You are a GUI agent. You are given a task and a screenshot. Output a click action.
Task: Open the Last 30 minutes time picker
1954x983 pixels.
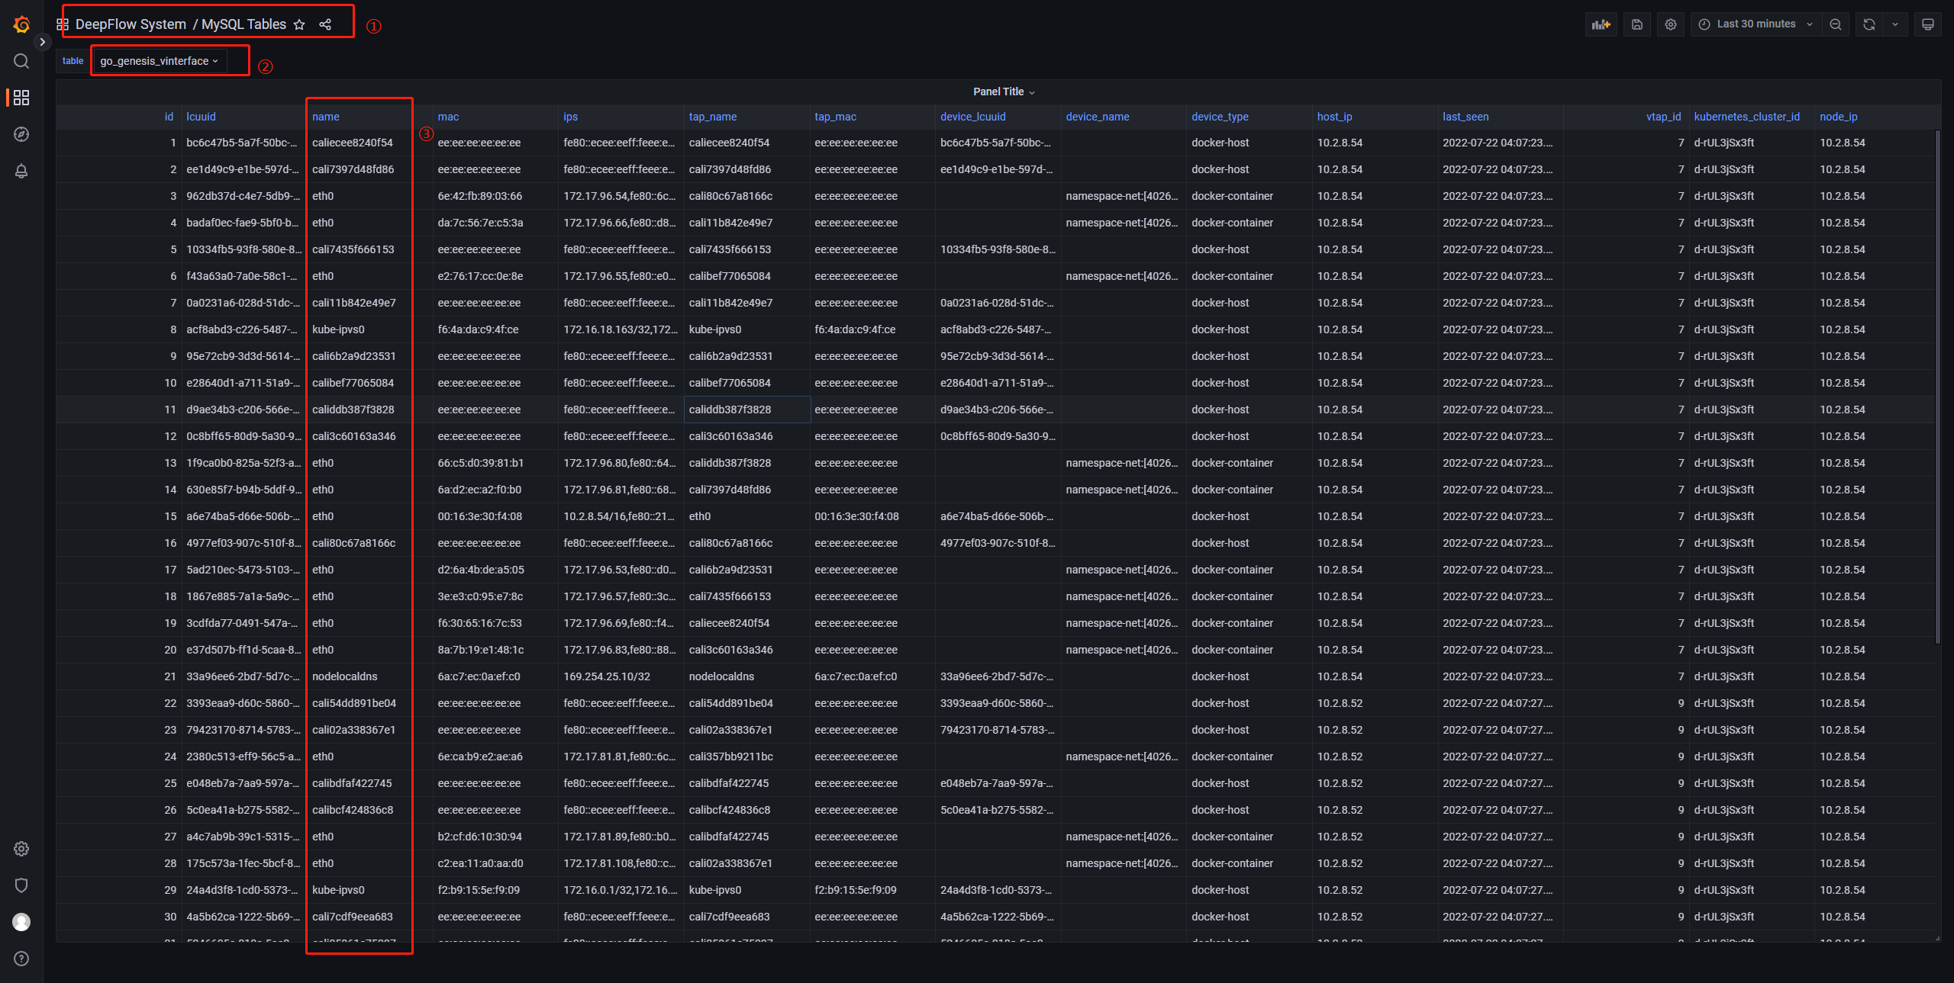click(1756, 24)
